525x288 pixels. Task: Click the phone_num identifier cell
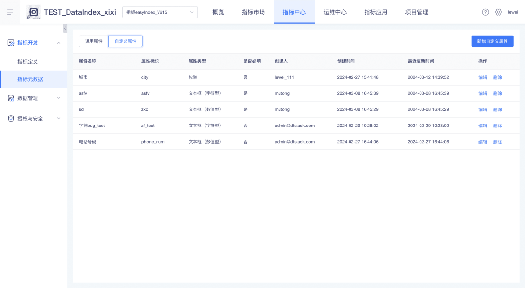(x=153, y=142)
